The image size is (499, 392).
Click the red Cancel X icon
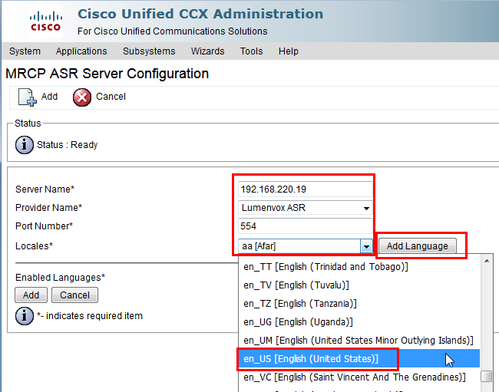tap(82, 97)
